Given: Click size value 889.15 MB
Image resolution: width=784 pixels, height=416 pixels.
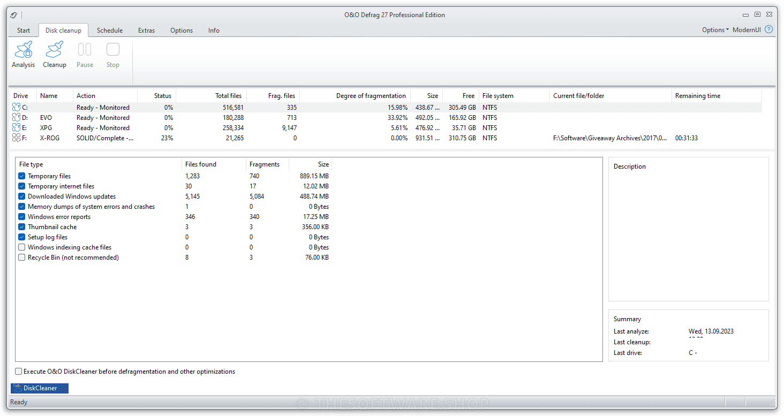Looking at the screenshot, I should point(314,176).
